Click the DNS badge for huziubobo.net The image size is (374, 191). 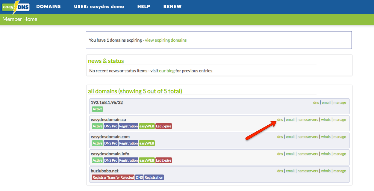click(x=139, y=178)
